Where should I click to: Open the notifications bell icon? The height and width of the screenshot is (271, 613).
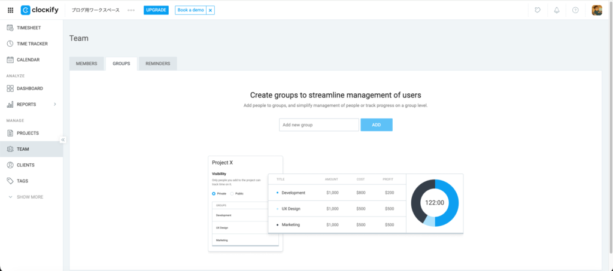point(557,10)
